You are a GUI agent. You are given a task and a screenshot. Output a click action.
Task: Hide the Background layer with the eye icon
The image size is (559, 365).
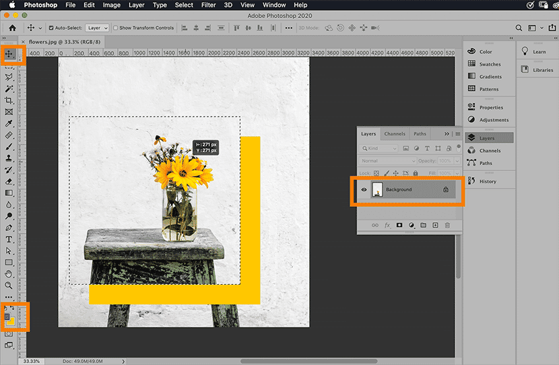pos(364,190)
